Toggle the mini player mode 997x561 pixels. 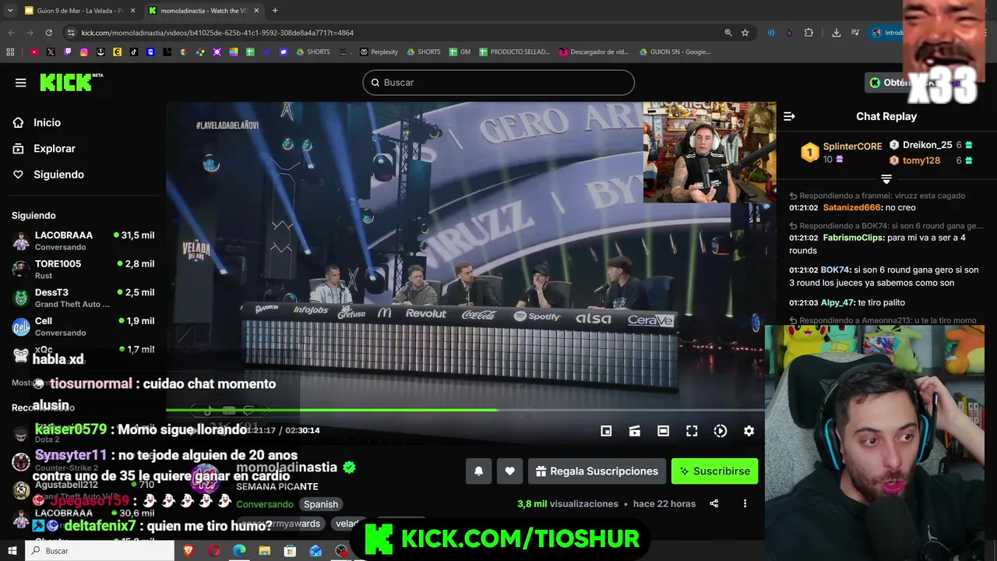coord(606,431)
